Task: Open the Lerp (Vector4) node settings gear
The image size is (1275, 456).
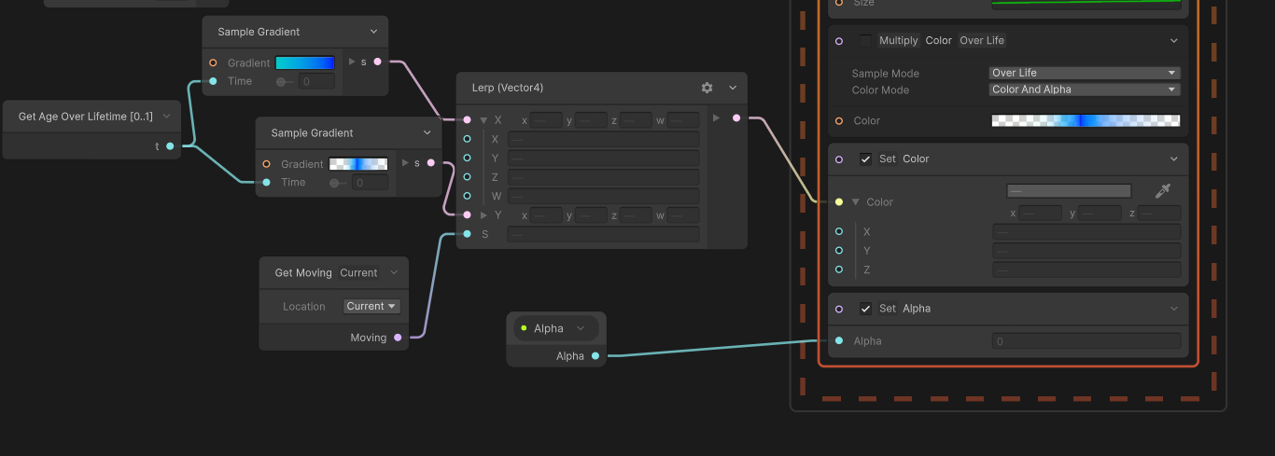Action: pos(707,88)
